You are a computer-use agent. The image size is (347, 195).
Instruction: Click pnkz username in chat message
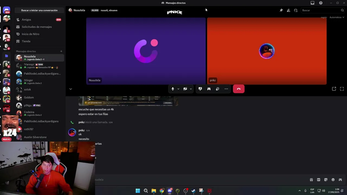coord(81,130)
